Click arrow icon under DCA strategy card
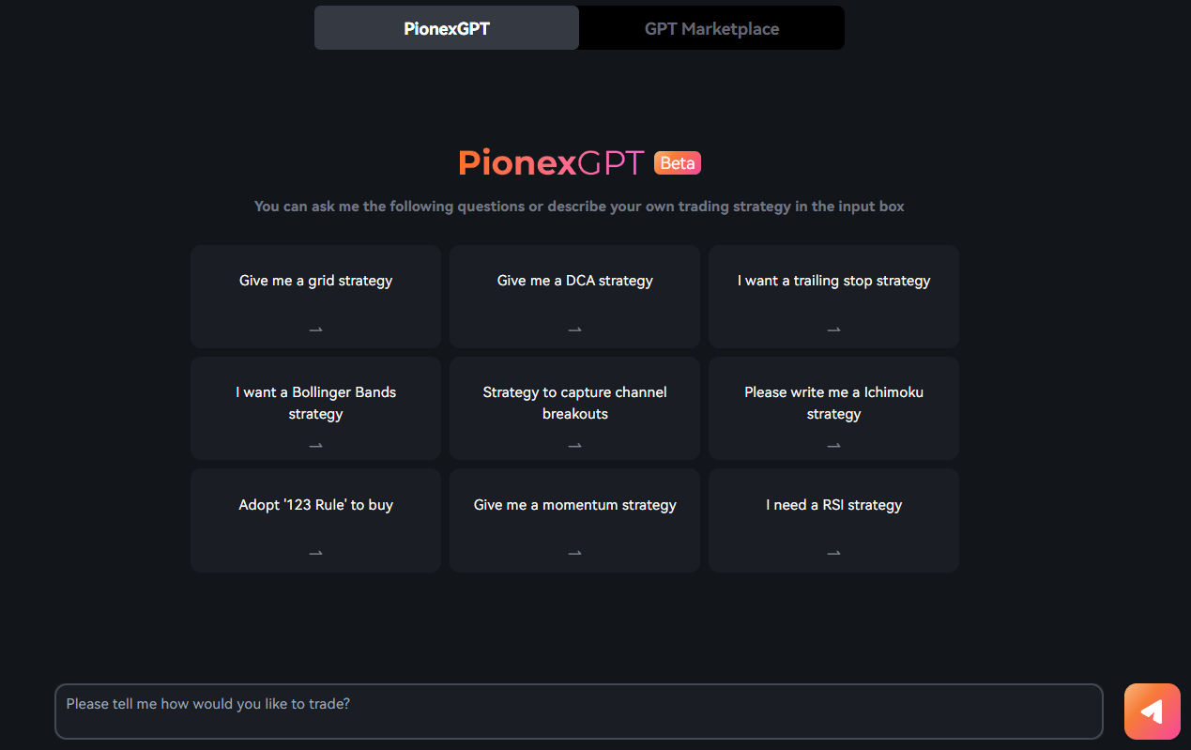 574,329
